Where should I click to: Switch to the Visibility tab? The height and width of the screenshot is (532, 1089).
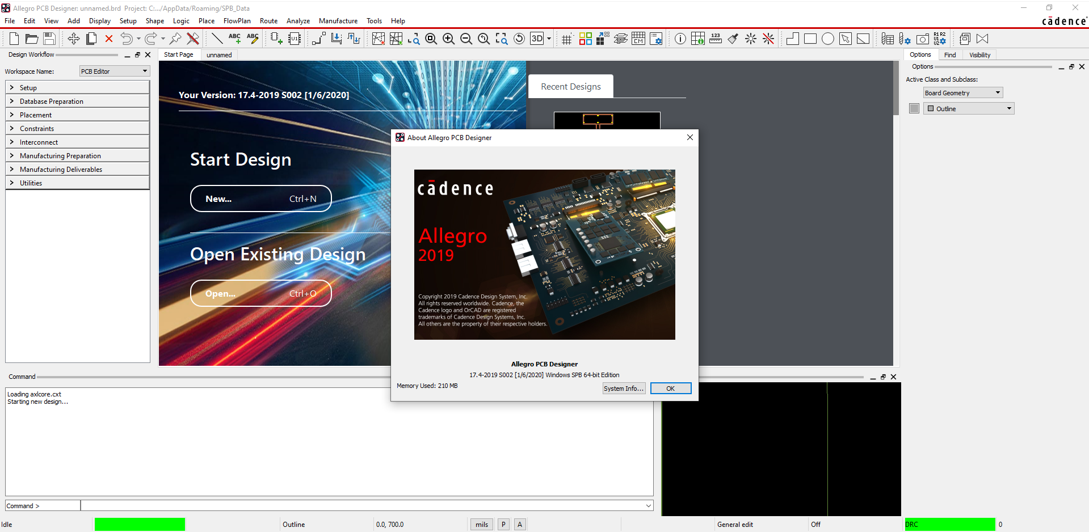979,55
